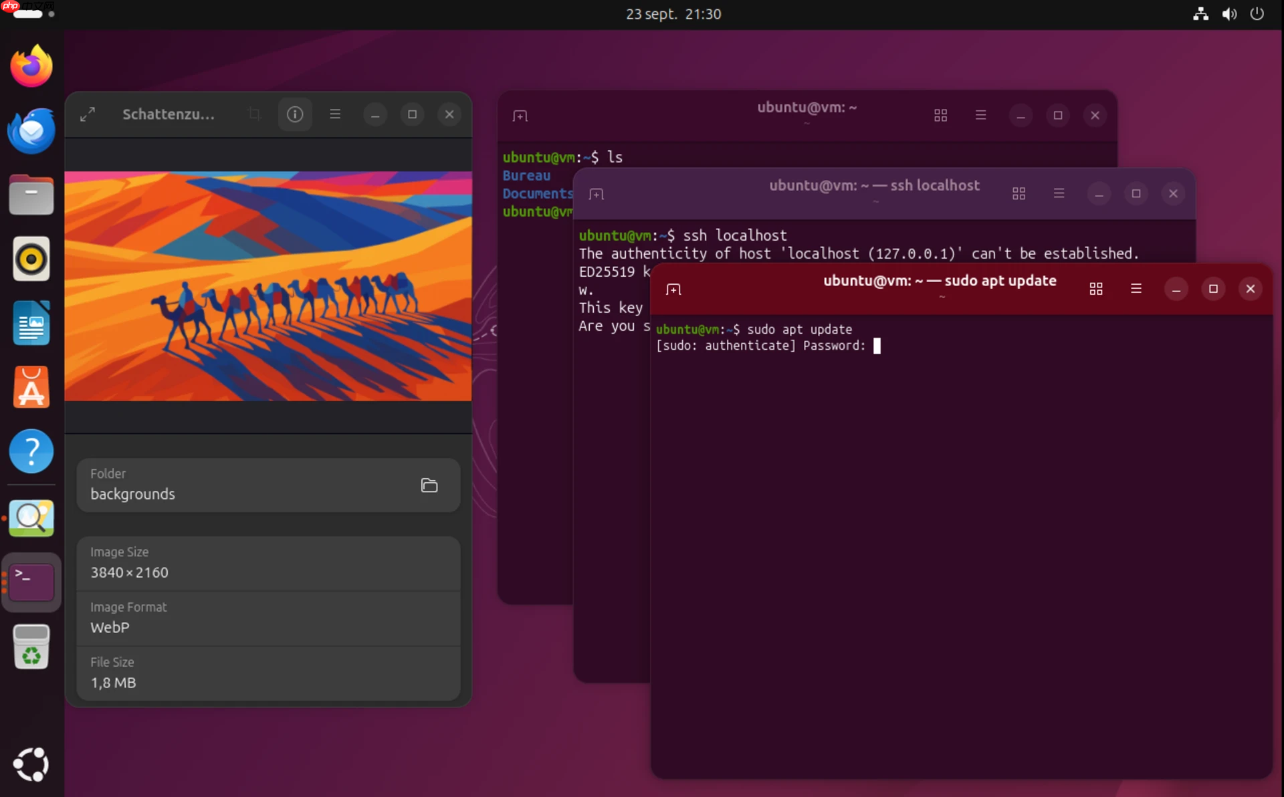Open a new tab in the ubuntu@vm terminal
Screen dimensions: 1284x797
point(521,115)
